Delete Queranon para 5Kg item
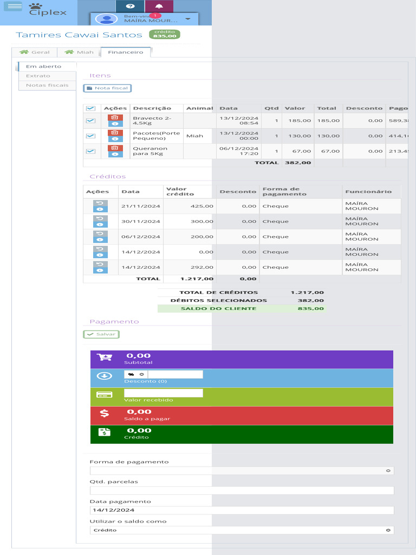Screen dimensions: 416x555 pos(115,148)
